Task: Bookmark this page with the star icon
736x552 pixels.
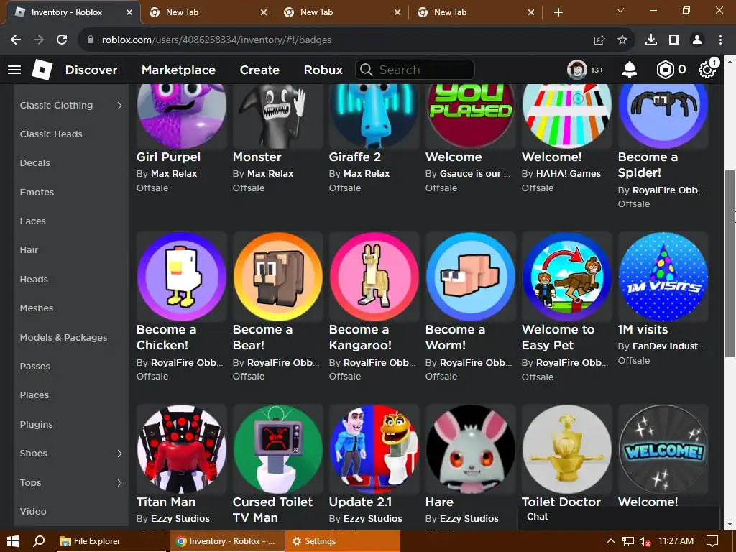Action: coord(622,40)
